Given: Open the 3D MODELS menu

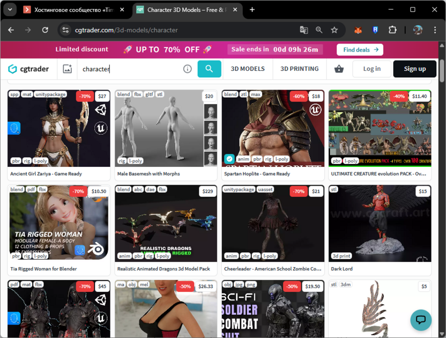Looking at the screenshot, I should point(248,69).
